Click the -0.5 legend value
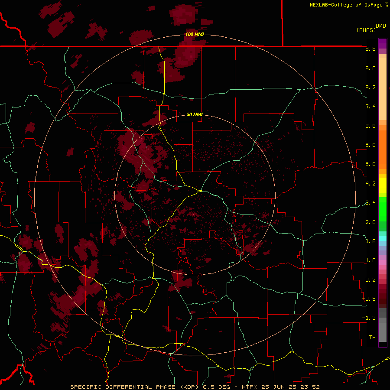The width and height of the screenshot is (390, 390). tap(369, 299)
